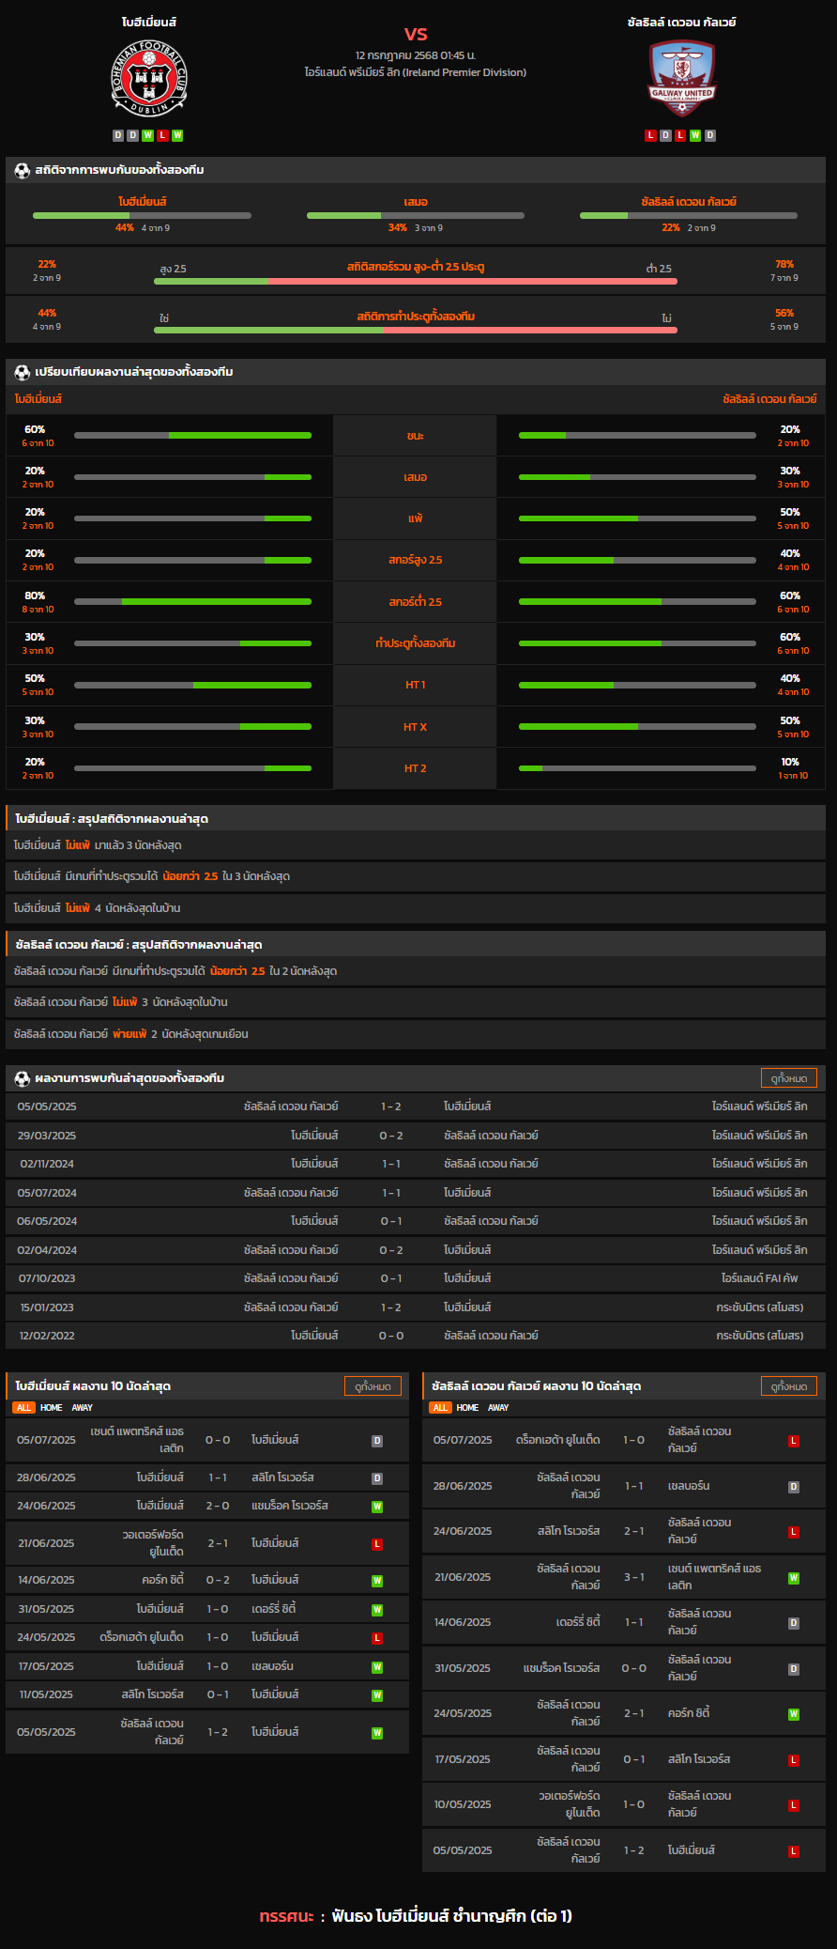Select HOME tab in Bohemians last 10 panel
This screenshot has width=837, height=1949.
[52, 1408]
